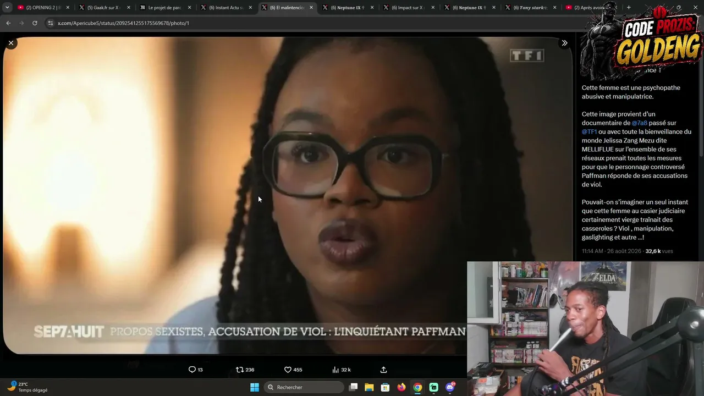Image resolution: width=704 pixels, height=396 pixels.
Task: Open the 11:14 AM · 26 août 2026 timestamp
Action: point(612,251)
